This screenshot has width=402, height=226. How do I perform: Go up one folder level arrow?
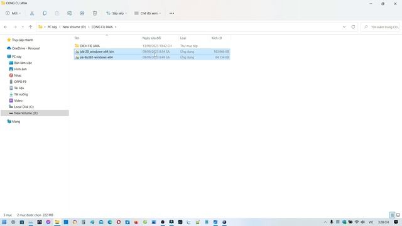click(30, 27)
